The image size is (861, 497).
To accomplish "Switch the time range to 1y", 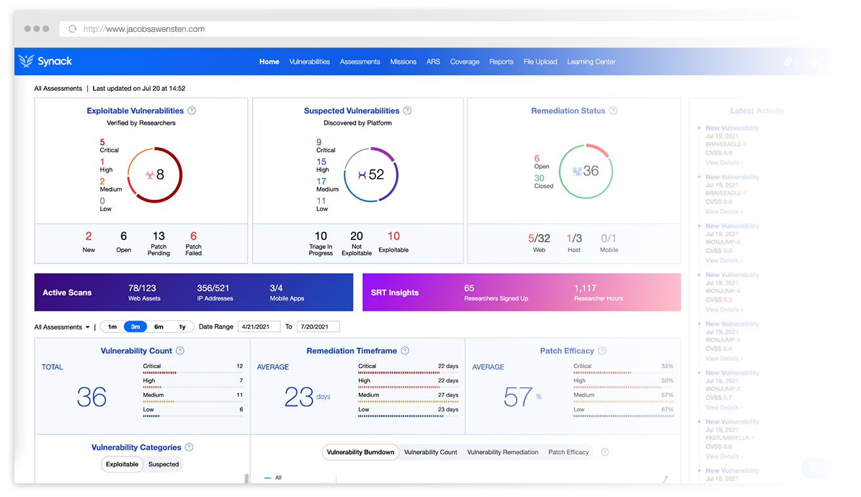I will 181,326.
